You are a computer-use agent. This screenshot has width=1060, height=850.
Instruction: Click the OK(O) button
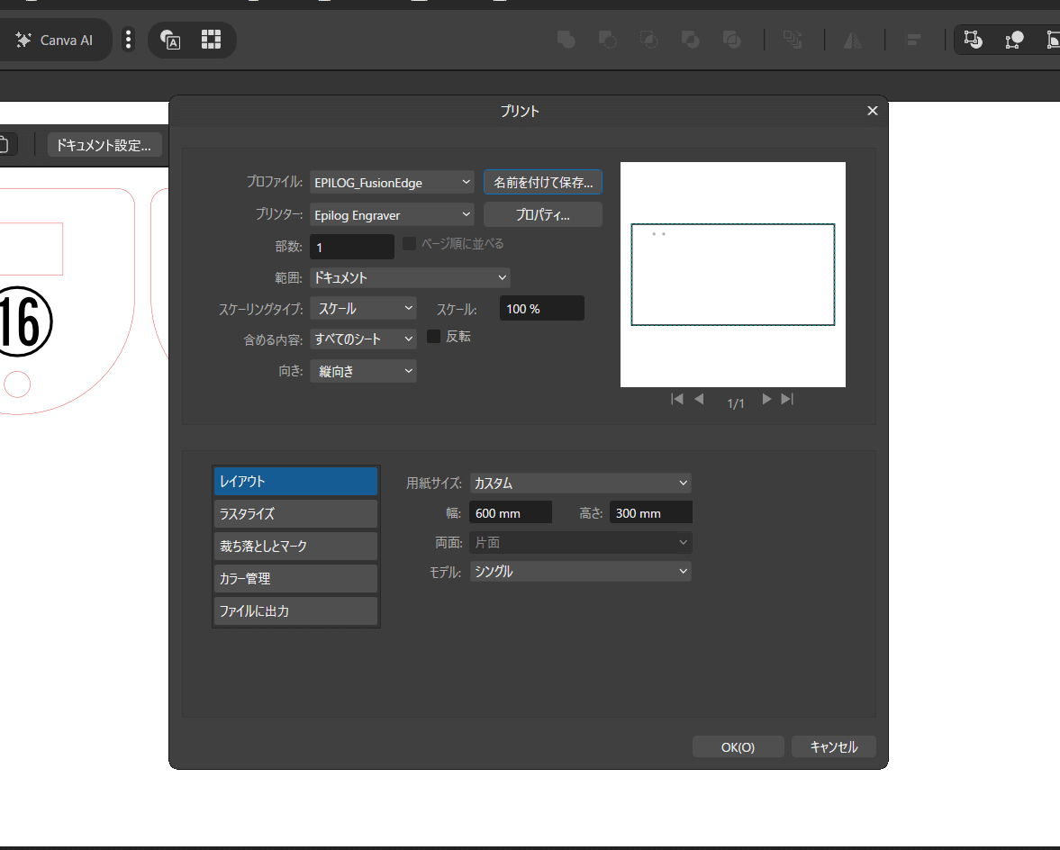pos(738,747)
